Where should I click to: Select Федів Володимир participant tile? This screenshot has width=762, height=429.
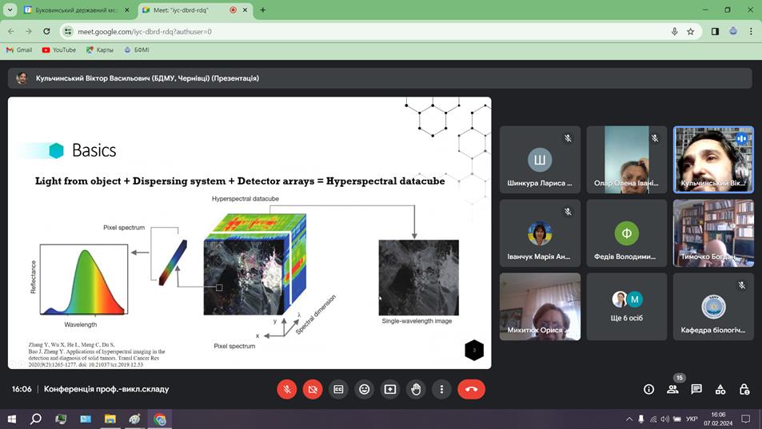(626, 233)
